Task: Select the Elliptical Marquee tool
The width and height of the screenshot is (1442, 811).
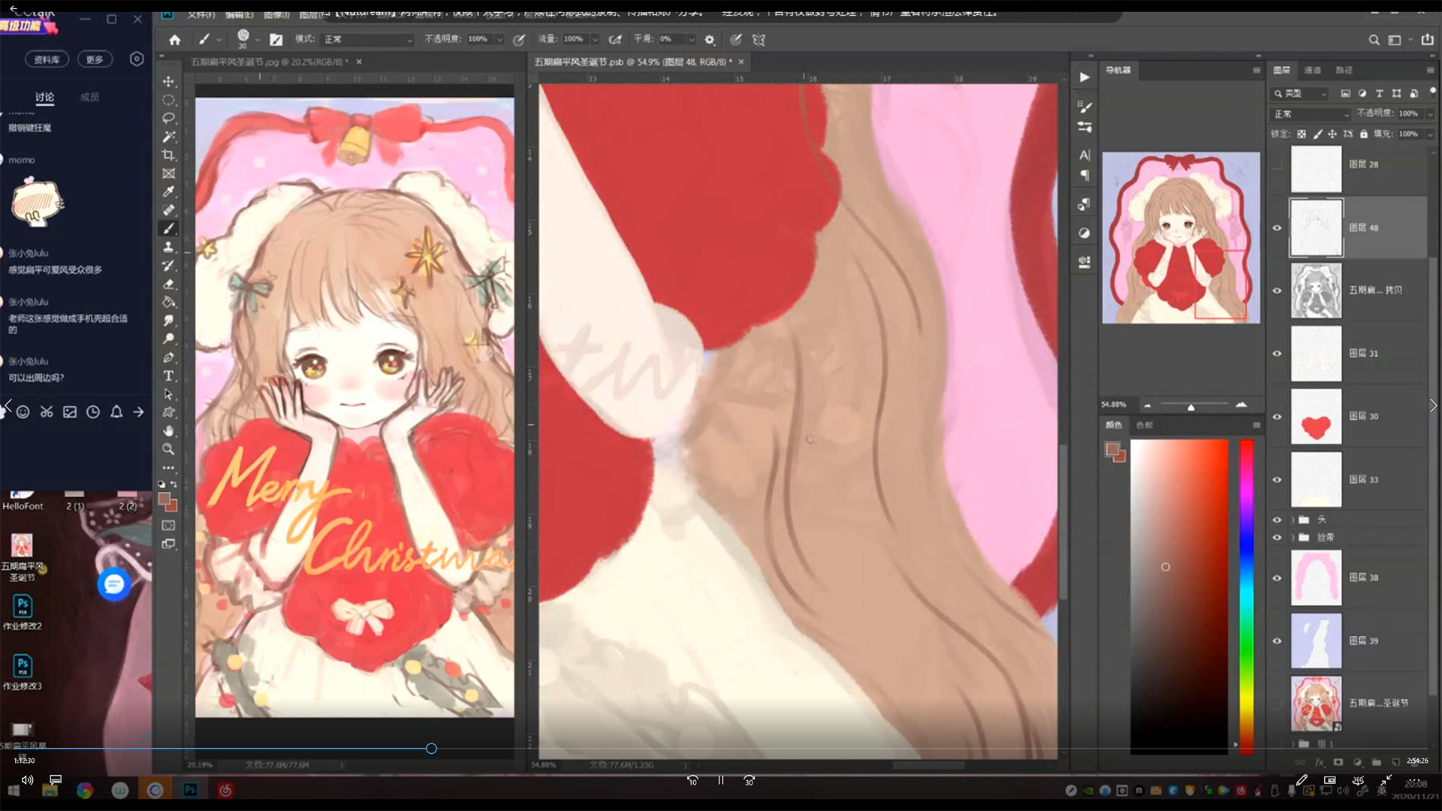Action: coord(168,100)
